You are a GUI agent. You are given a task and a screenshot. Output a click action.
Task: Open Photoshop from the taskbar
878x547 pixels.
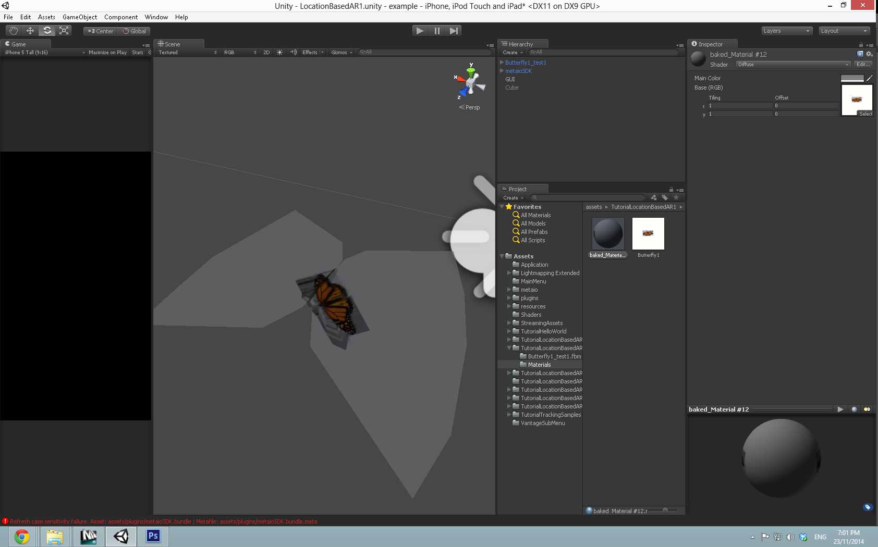(153, 536)
